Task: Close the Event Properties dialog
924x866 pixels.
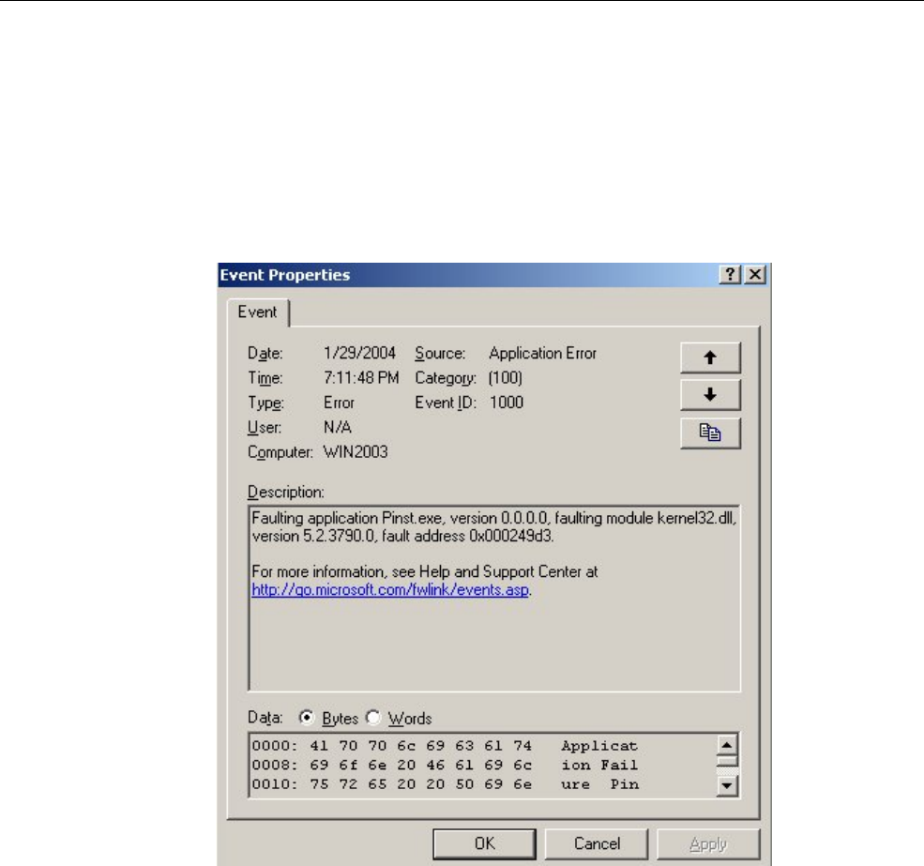Action: [755, 275]
